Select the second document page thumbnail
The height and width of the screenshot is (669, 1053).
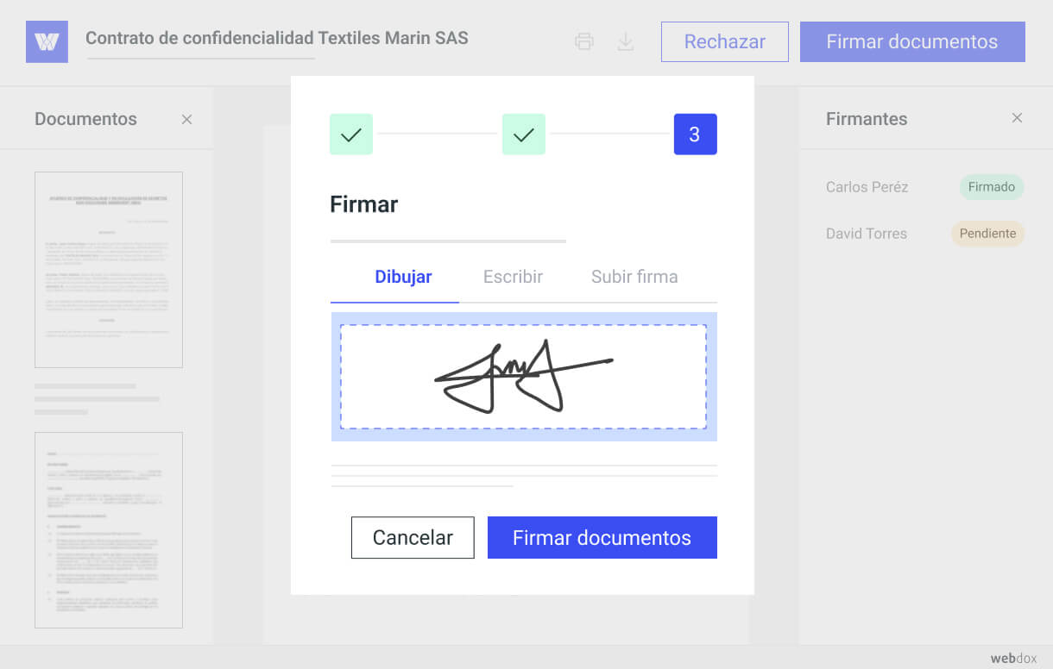point(108,529)
